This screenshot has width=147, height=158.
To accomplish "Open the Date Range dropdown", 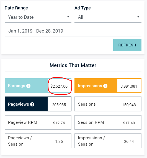I will click(38, 17).
